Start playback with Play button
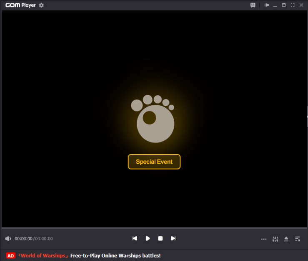 point(148,238)
